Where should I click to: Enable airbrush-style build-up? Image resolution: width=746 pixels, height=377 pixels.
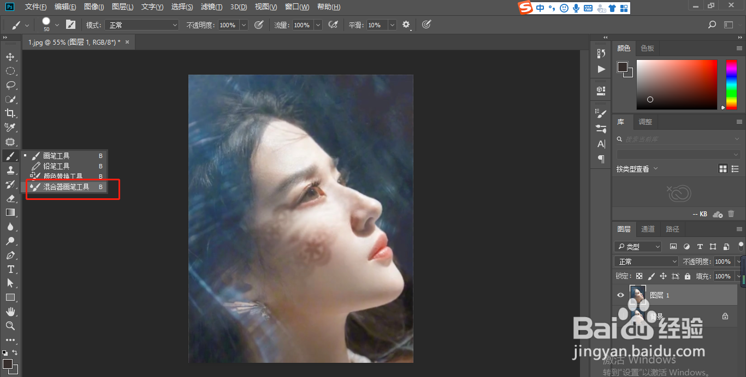coord(333,25)
